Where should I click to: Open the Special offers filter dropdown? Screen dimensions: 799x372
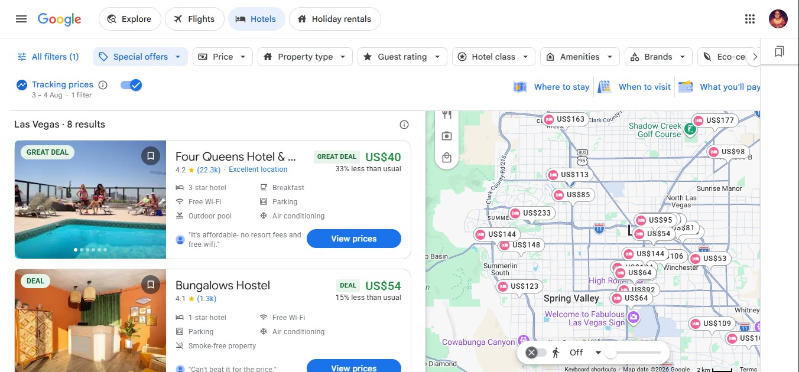pos(141,57)
